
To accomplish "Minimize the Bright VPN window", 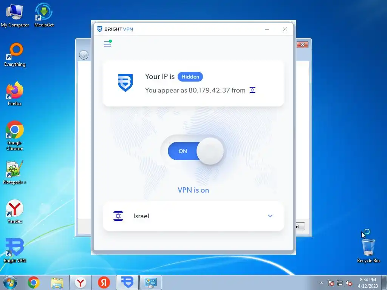I will 267,29.
